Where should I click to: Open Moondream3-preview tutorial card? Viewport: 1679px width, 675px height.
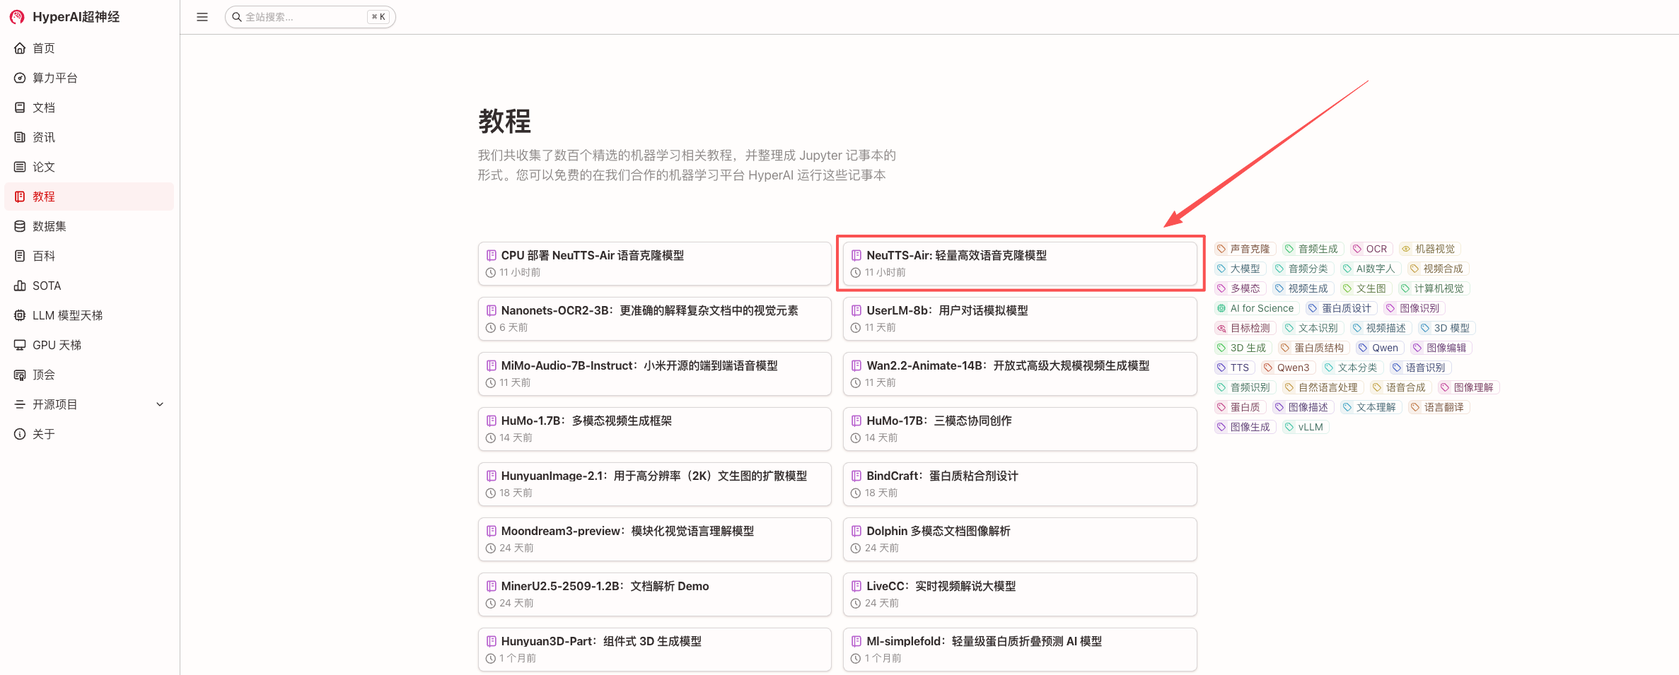(x=654, y=539)
